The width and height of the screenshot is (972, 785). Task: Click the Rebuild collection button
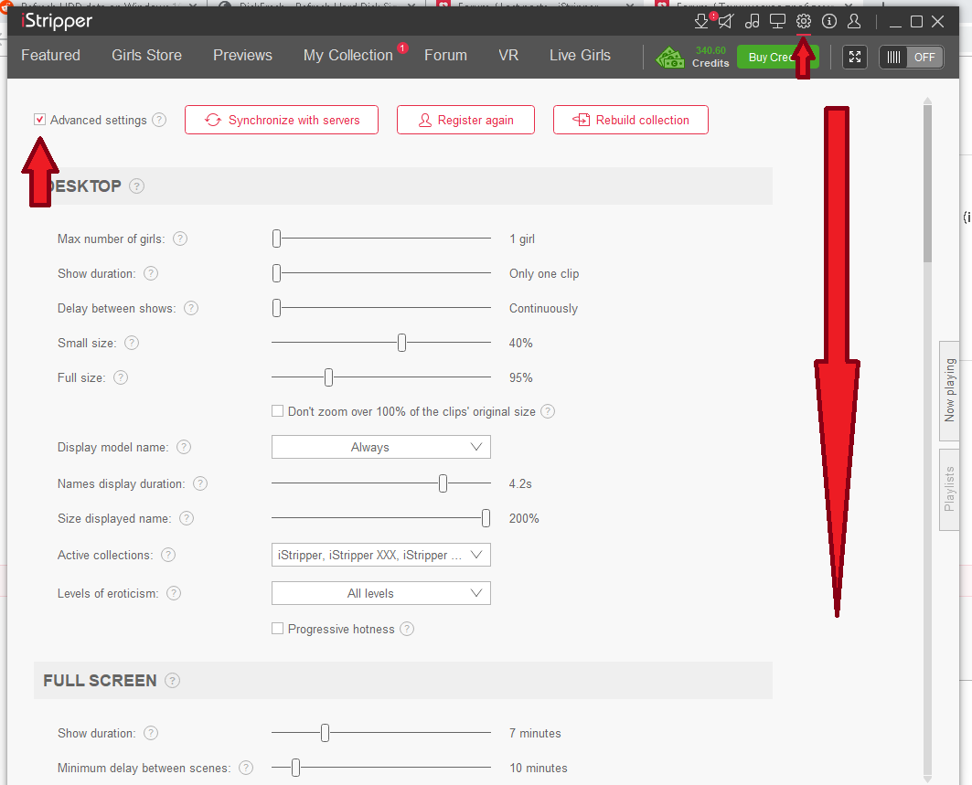pyautogui.click(x=630, y=120)
